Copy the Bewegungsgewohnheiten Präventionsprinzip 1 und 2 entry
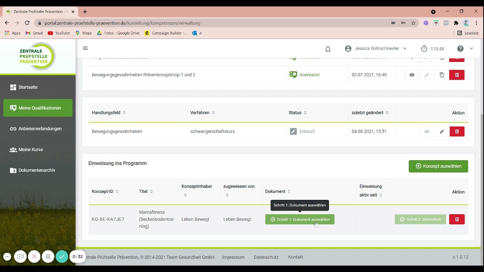Viewport: 484px width, 272px height. click(x=442, y=75)
